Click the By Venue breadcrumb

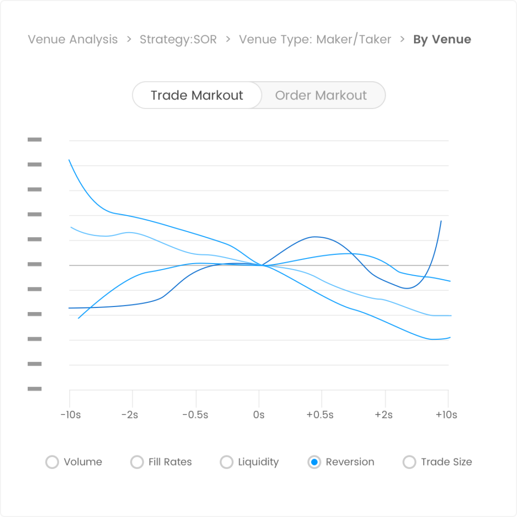coord(442,39)
